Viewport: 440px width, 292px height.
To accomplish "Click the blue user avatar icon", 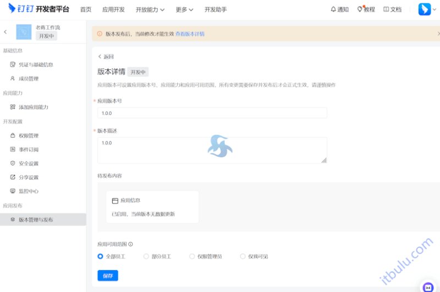I will 425,9.
